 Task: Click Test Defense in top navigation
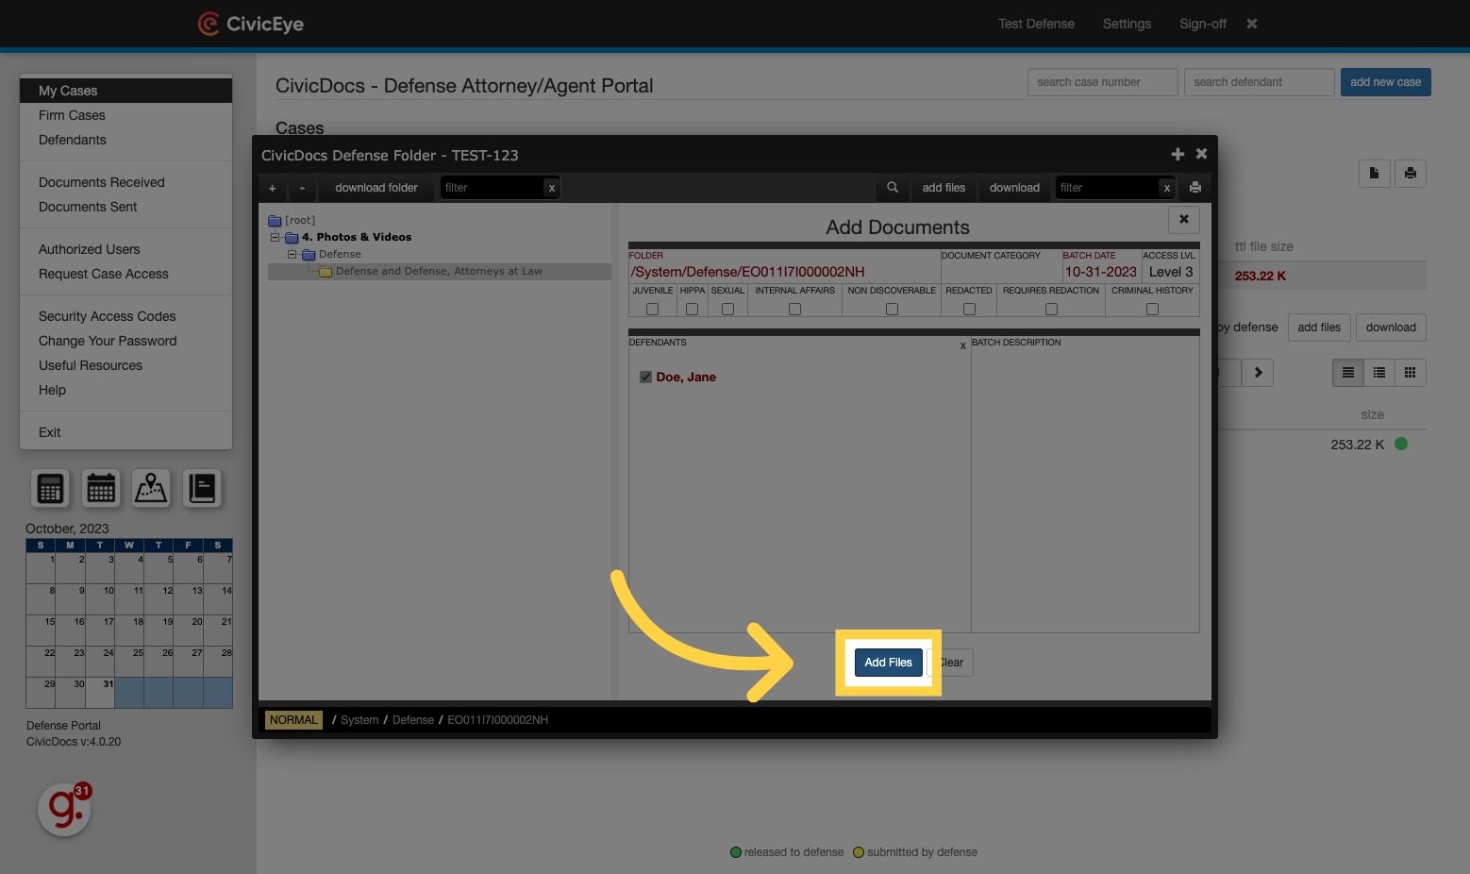pos(1036,24)
